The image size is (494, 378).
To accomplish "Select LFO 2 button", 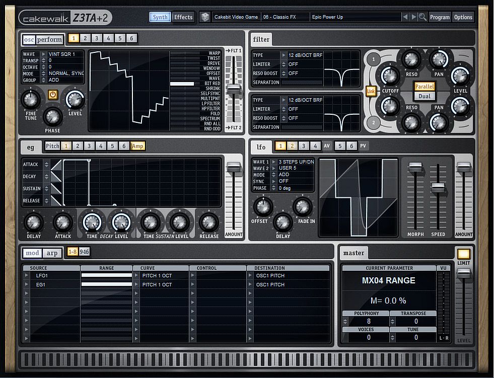I will [292, 146].
